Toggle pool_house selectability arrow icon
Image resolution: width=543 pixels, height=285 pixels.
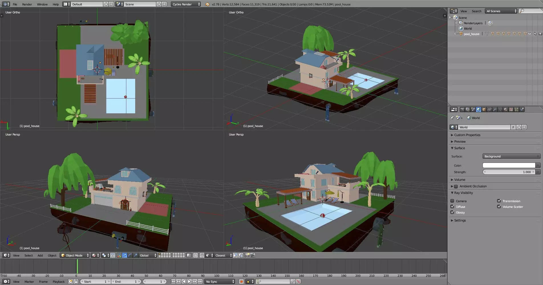[535, 34]
